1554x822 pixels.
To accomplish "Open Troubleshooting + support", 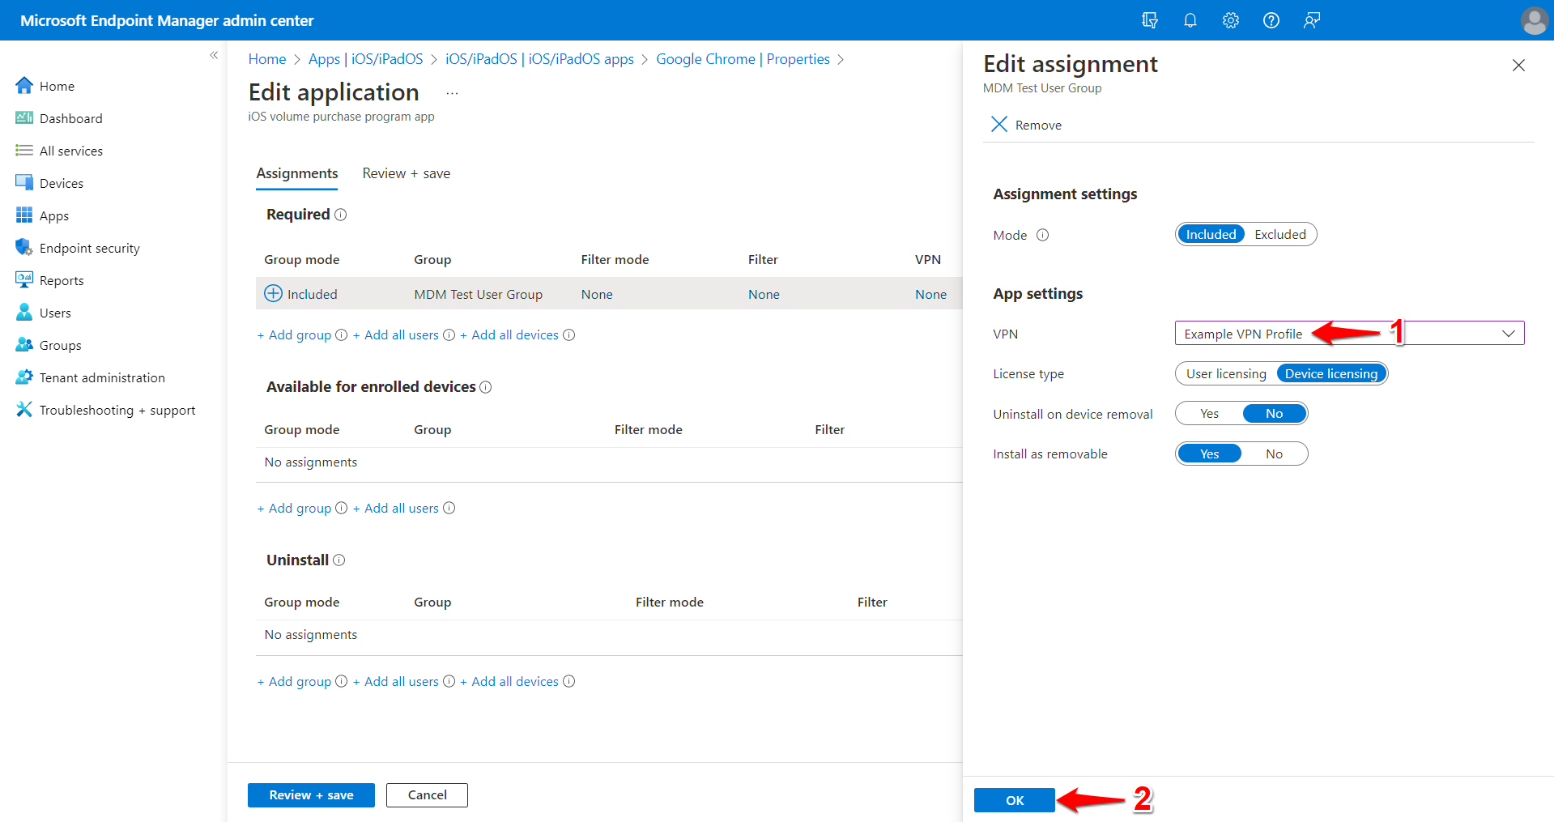I will pyautogui.click(x=117, y=409).
